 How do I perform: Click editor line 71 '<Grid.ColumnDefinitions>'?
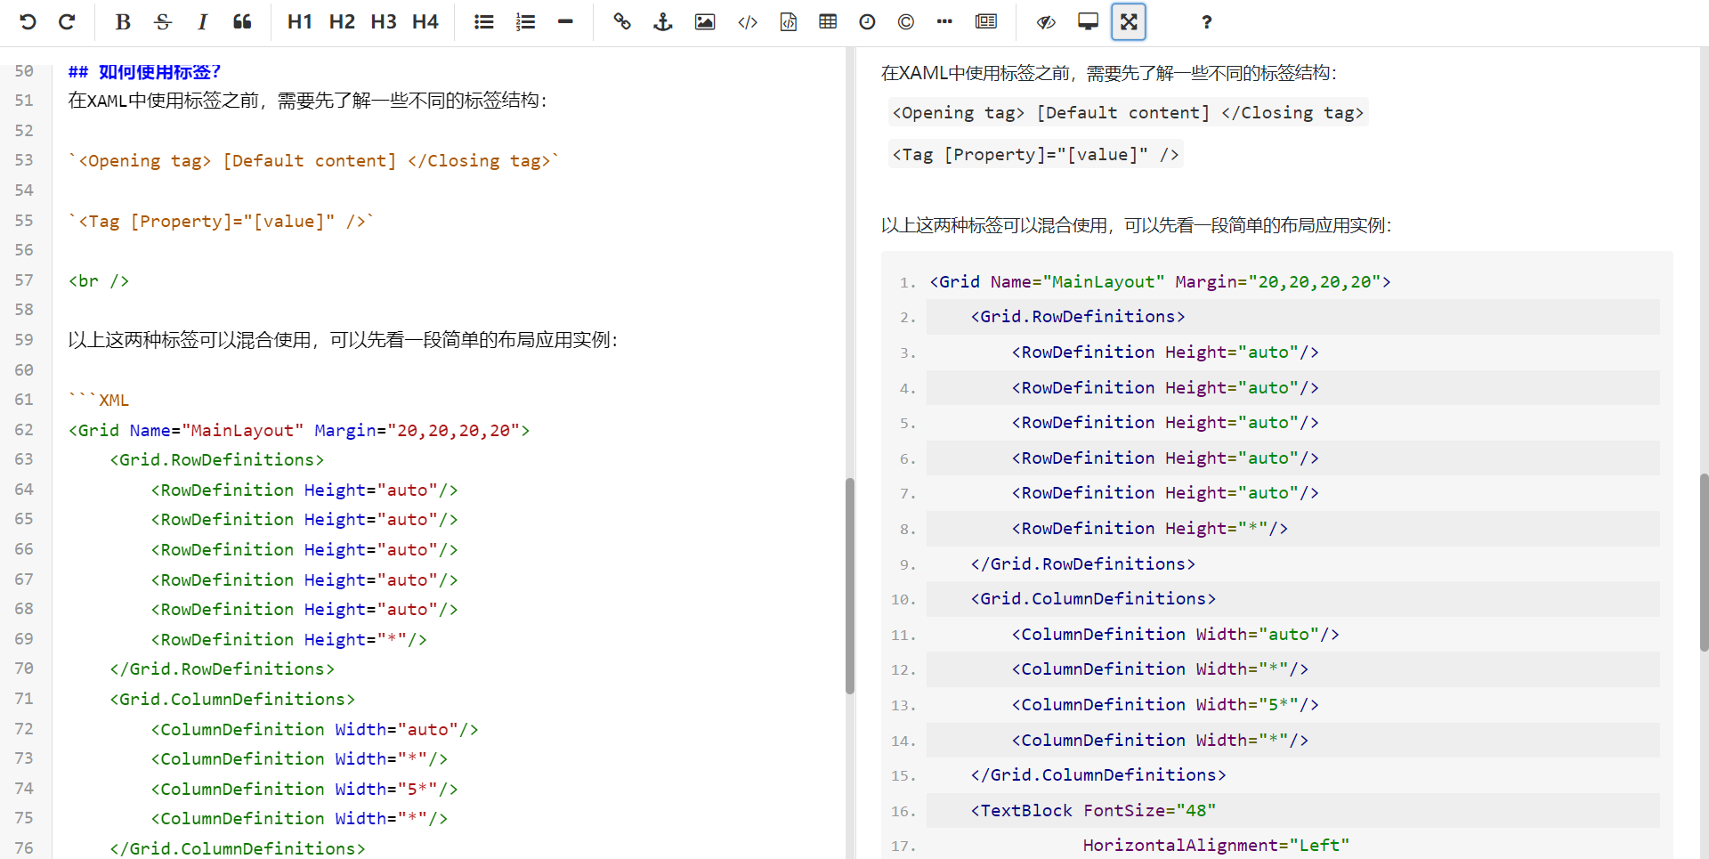pyautogui.click(x=232, y=700)
